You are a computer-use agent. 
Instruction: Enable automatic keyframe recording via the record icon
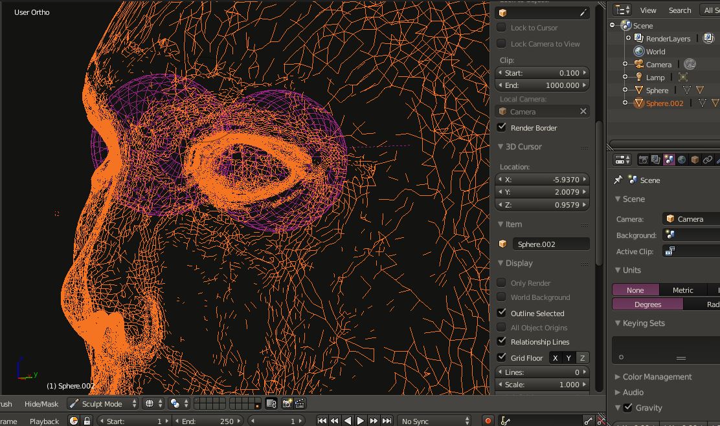click(x=488, y=420)
